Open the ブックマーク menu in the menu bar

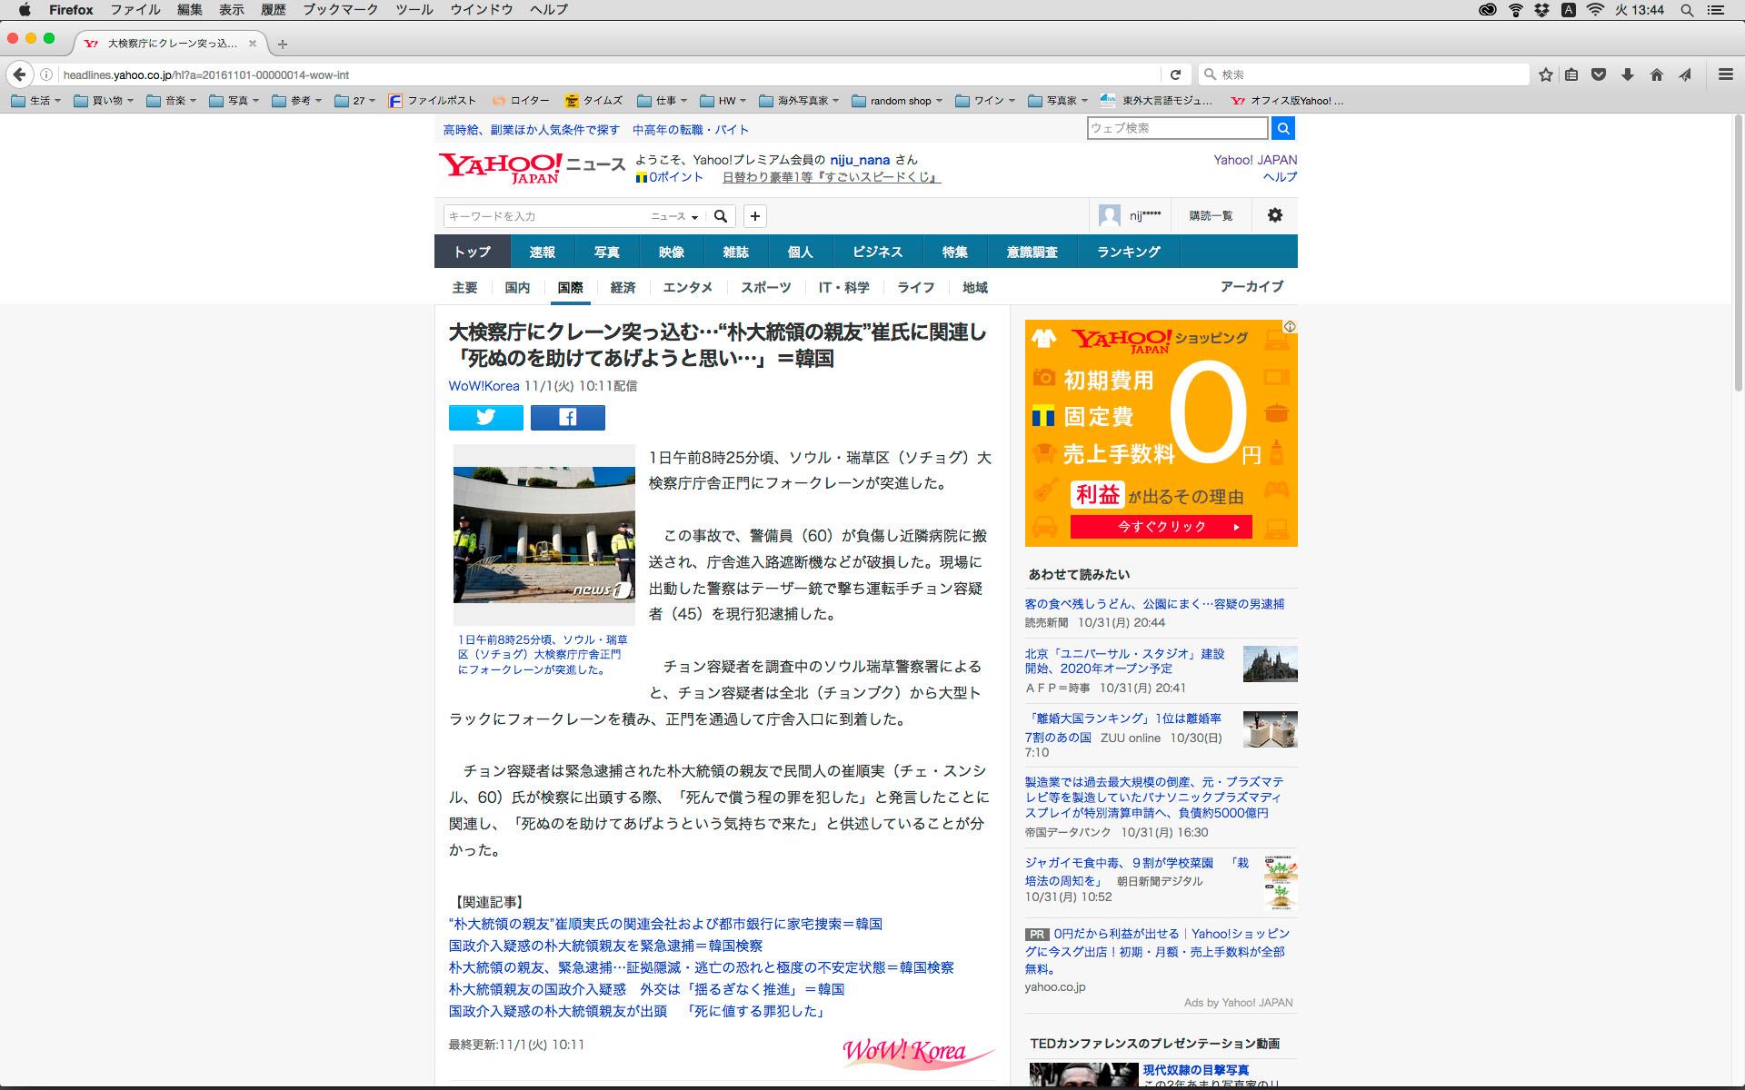tap(340, 10)
